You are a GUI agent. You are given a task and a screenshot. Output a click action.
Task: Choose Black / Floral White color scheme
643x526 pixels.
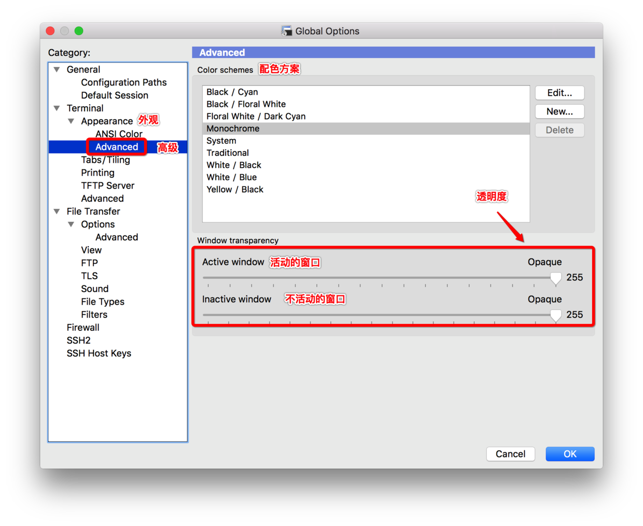coord(366,104)
